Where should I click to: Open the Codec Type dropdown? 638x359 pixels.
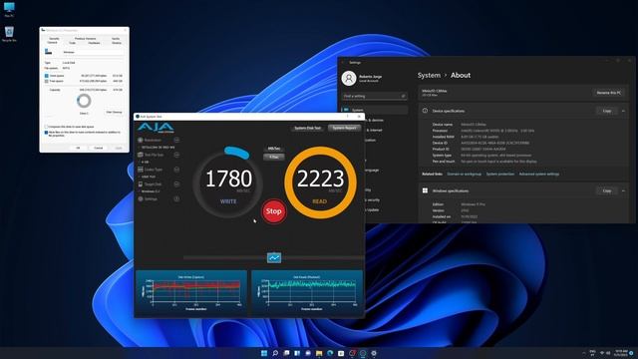[x=176, y=170]
